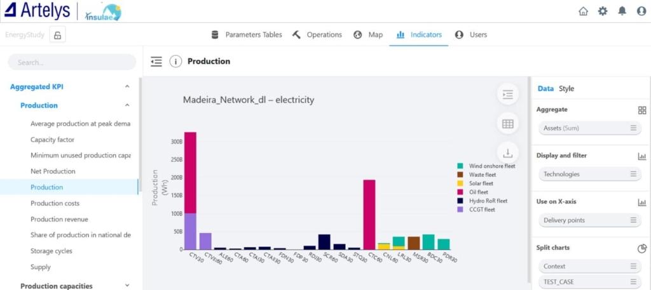The width and height of the screenshot is (651, 290).
Task: Open the user account icon
Action: coord(641,11)
